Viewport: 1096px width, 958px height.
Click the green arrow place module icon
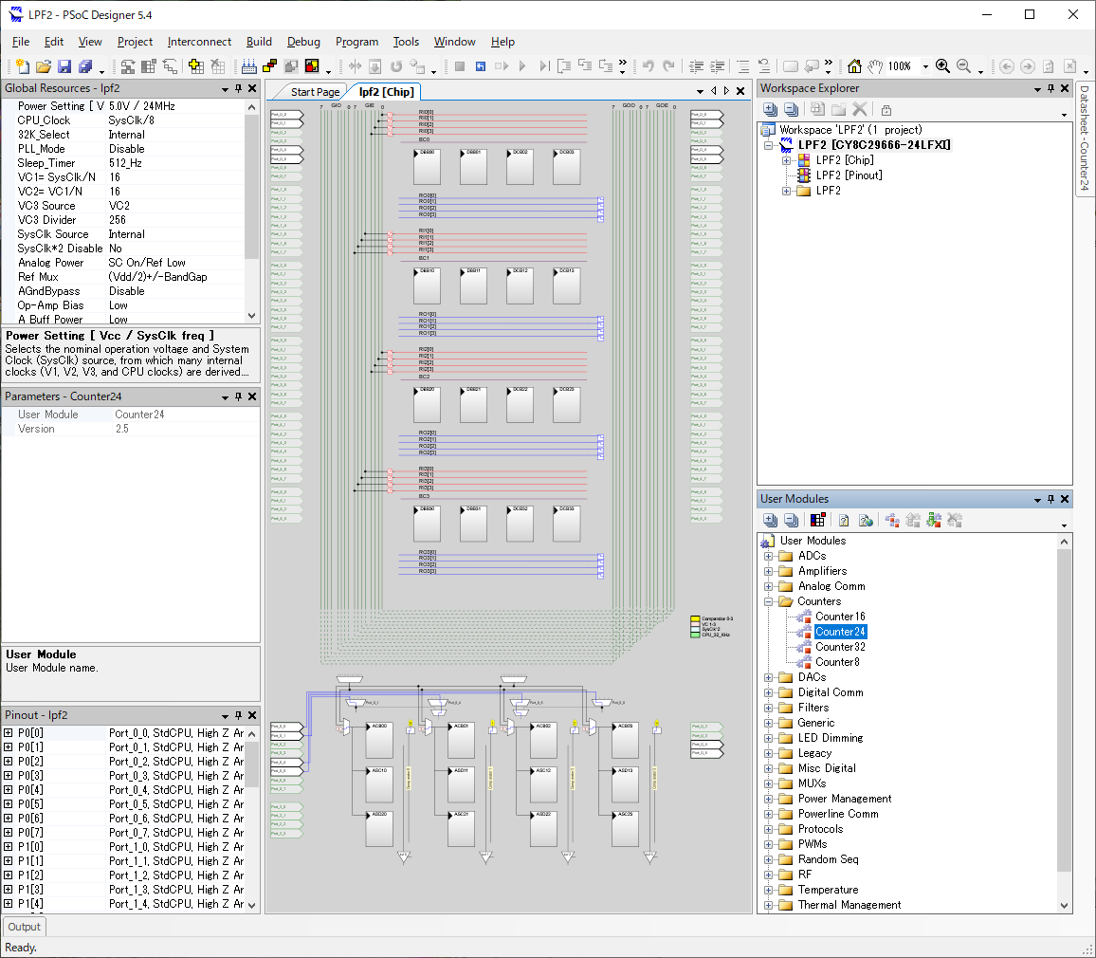click(934, 520)
